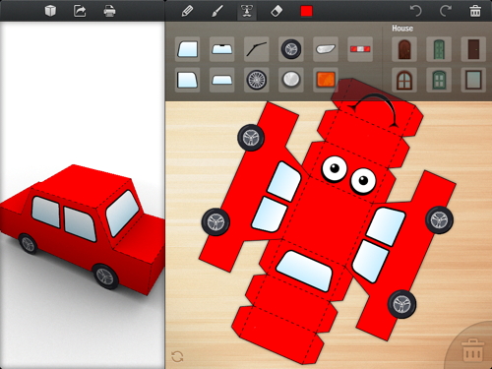Image resolution: width=492 pixels, height=369 pixels.
Task: Open the red color swatch
Action: pos(307,12)
